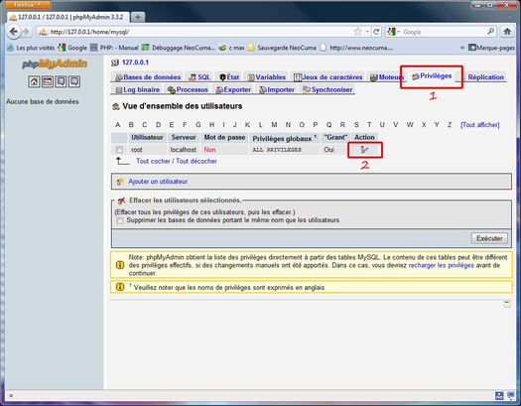The height and width of the screenshot is (406, 521).
Task: Click the phpMyAdmin home icon in sidebar
Action: (34, 81)
